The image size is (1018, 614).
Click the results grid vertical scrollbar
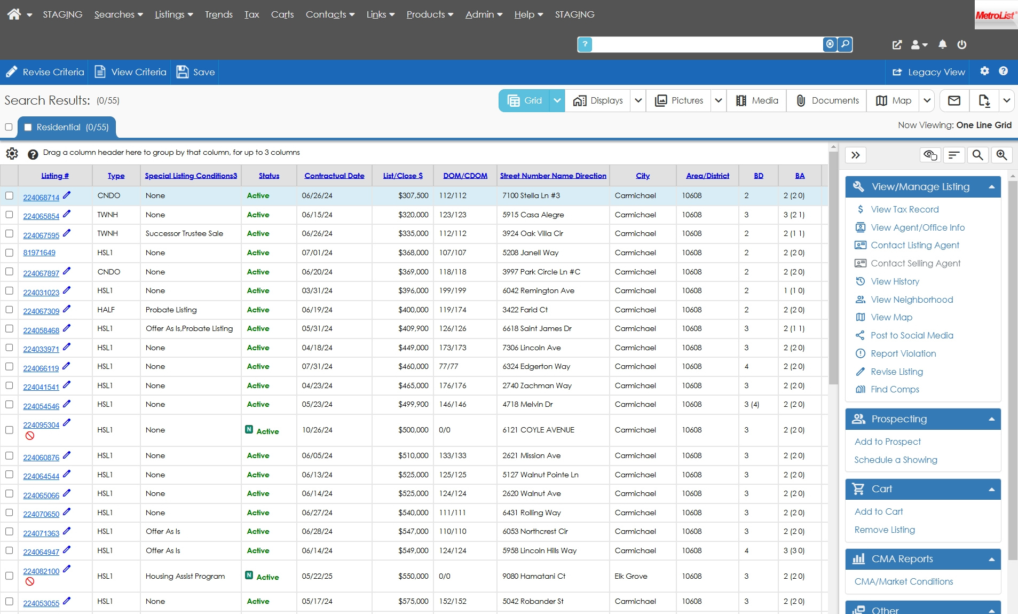[x=833, y=267]
